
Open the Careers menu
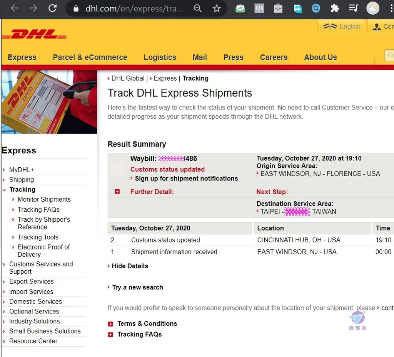click(x=274, y=57)
